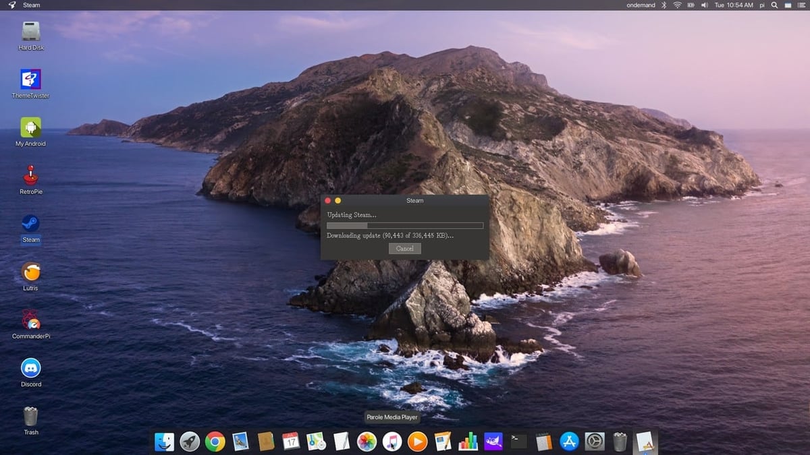Open the bar chart Numbers icon
Viewport: 810px width, 455px height.
468,442
